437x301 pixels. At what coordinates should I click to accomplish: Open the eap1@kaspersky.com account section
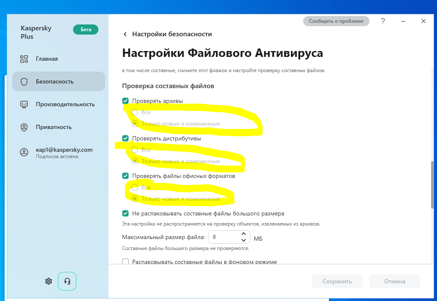[x=59, y=153]
